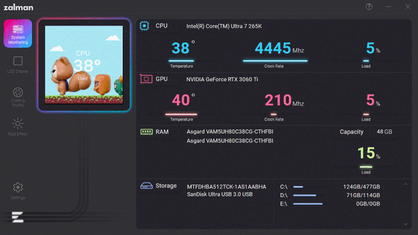418x235 pixels.
Task: Select the SanDisk Ultra USB 3.0 entry
Action: (219, 195)
